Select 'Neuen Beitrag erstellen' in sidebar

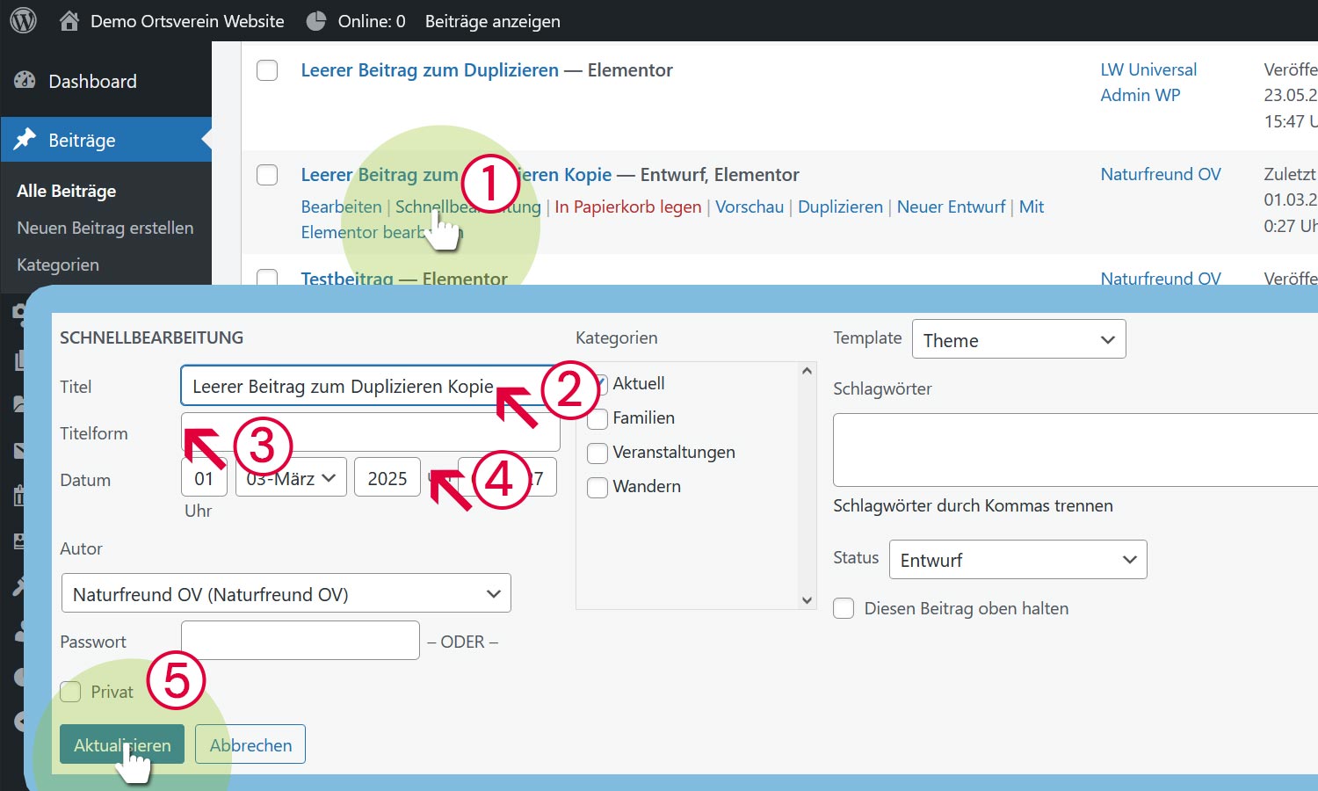(105, 228)
